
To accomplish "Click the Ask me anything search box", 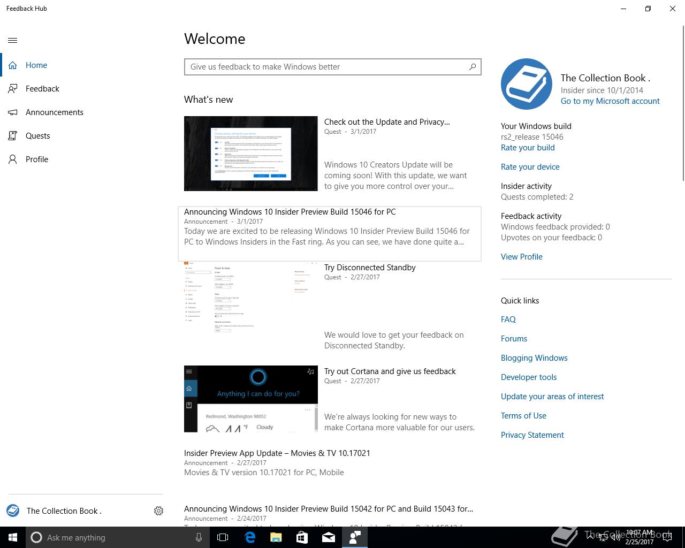I will [x=117, y=537].
